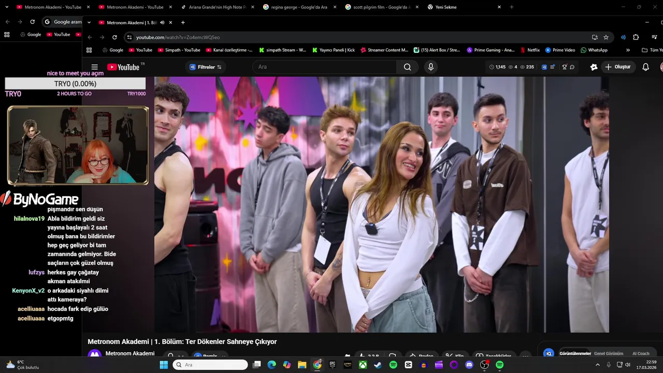Open the Filtreler filter dropdown
Image resolution: width=663 pixels, height=373 pixels.
[206, 67]
